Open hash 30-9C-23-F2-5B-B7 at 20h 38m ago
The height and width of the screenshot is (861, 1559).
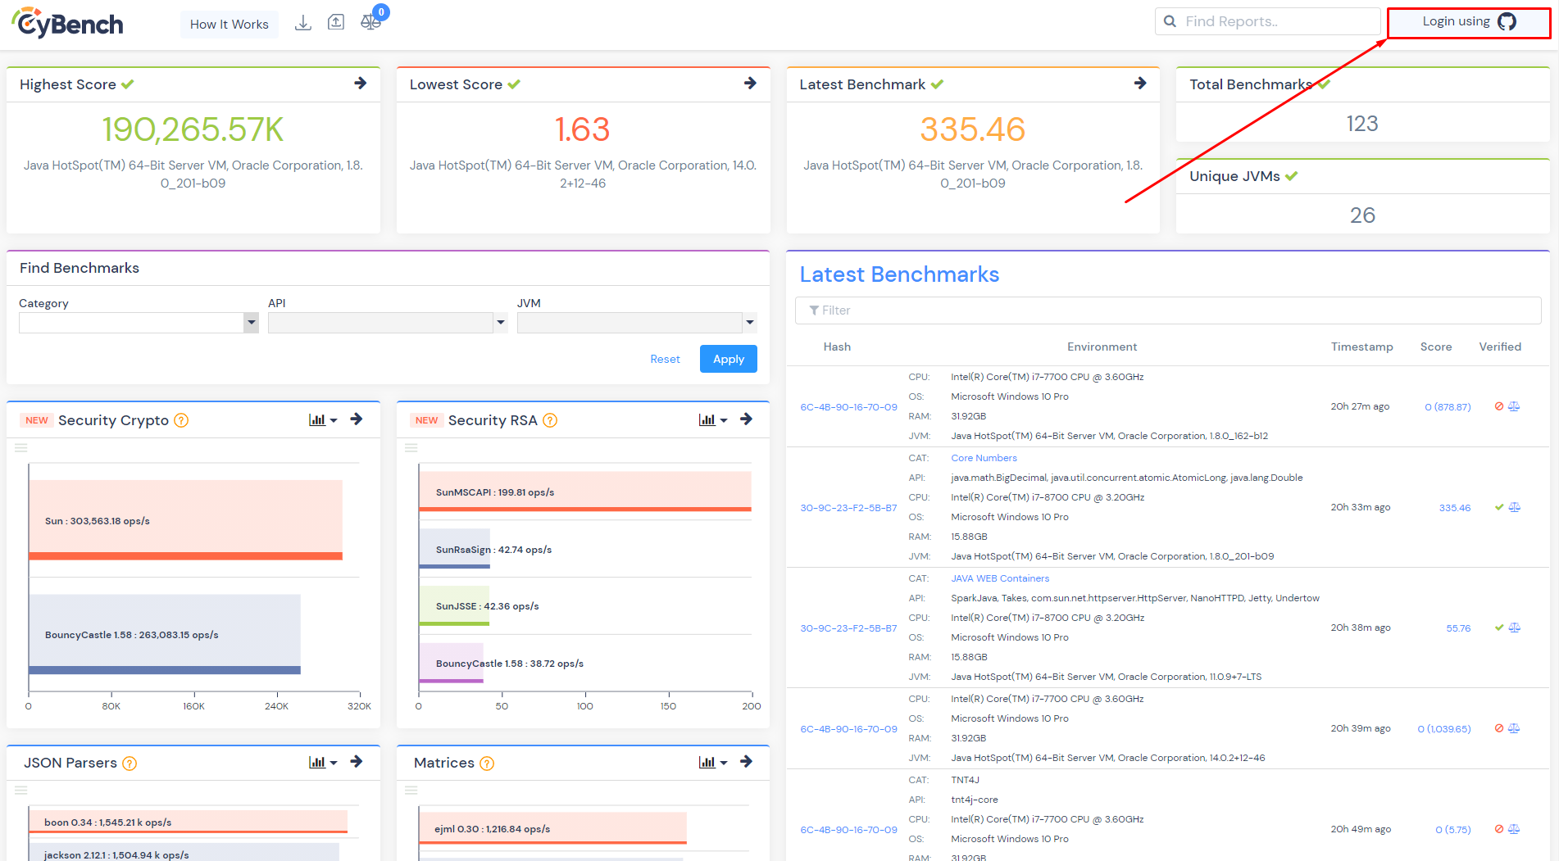pos(848,628)
